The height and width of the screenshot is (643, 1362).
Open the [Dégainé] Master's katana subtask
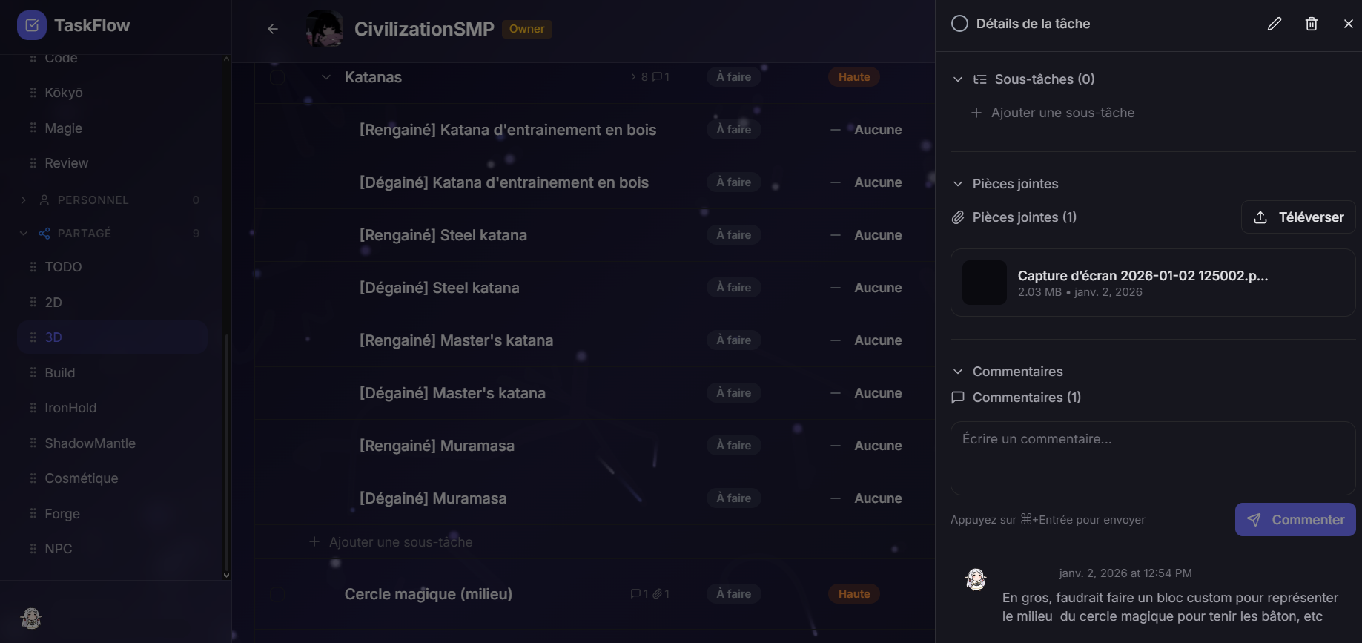[452, 393]
